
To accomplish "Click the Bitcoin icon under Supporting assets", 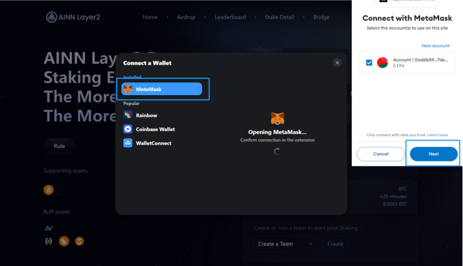I will click(x=49, y=190).
